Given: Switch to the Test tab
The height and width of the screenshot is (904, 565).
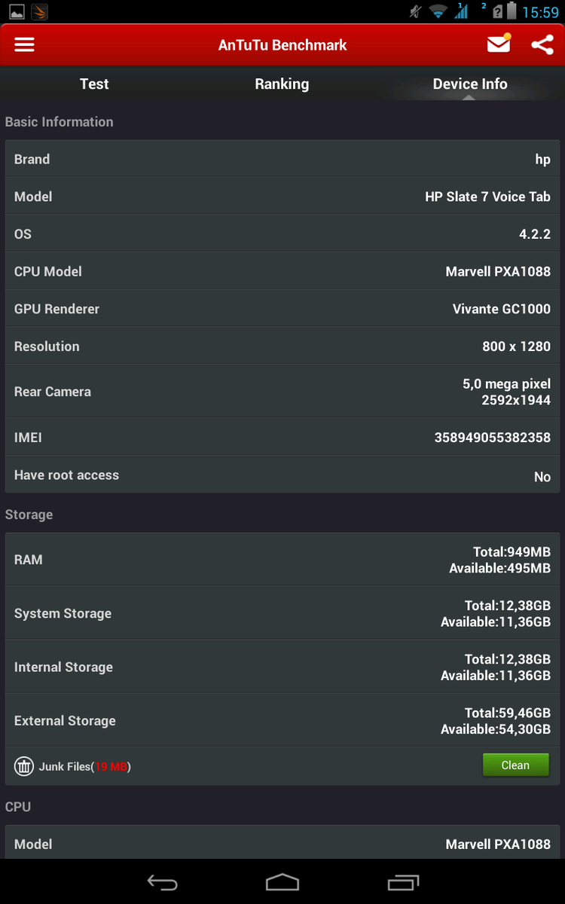Looking at the screenshot, I should 94,84.
